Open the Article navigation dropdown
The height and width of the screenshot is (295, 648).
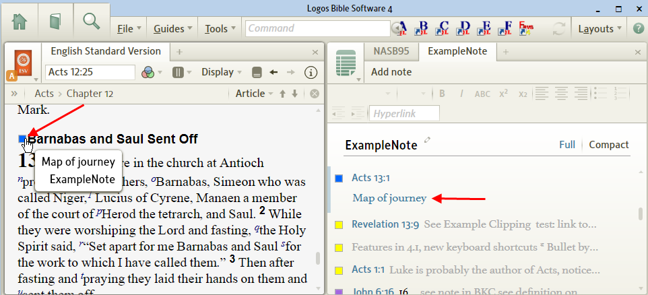coord(254,94)
